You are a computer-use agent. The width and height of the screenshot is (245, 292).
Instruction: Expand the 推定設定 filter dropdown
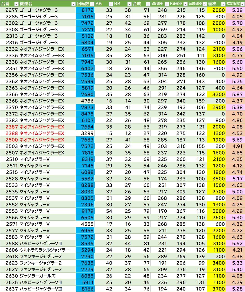pos(242,4)
